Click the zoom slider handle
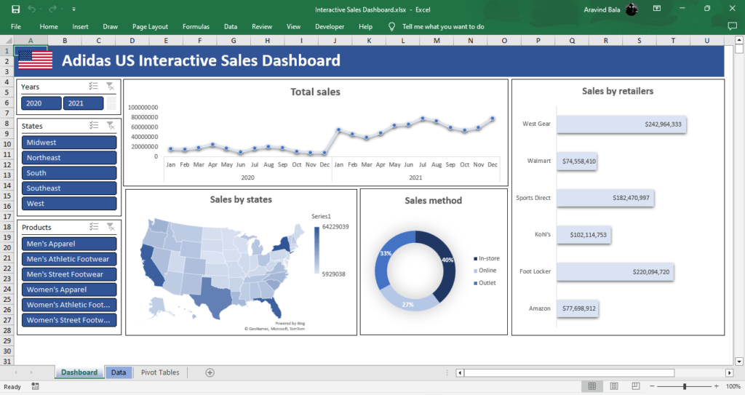The height and width of the screenshot is (395, 745). point(685,386)
